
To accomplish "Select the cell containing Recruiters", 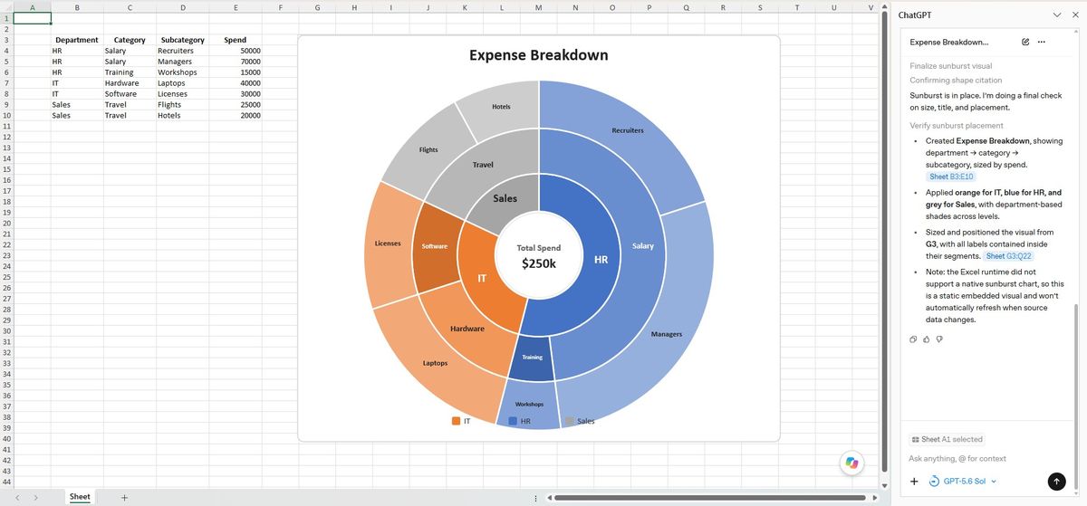I will (183, 51).
